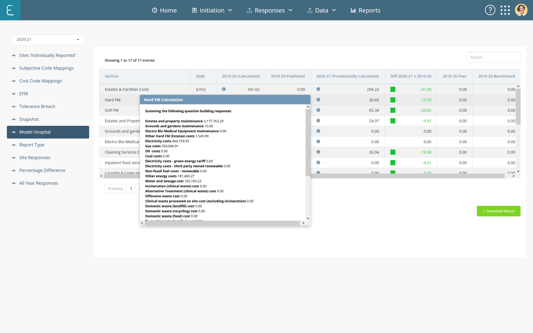The width and height of the screenshot is (533, 333).
Task: Navigate to Home in top navigation
Action: pyautogui.click(x=164, y=10)
